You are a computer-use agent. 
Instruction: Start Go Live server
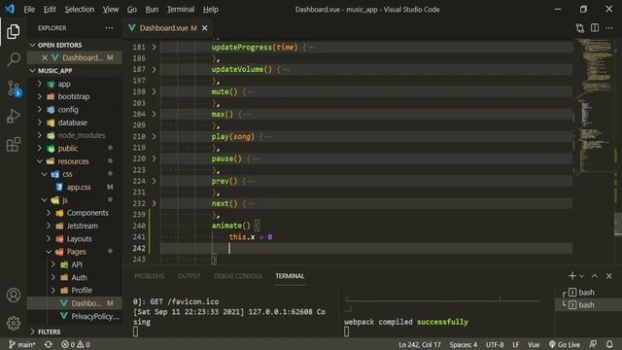coord(565,344)
